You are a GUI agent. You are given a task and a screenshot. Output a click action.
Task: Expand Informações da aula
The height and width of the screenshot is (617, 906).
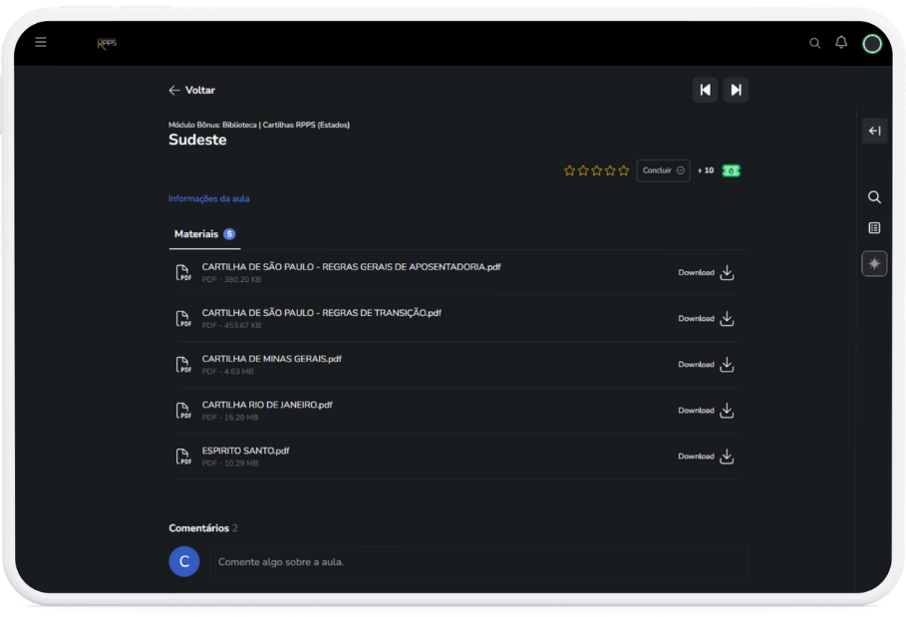(x=208, y=198)
